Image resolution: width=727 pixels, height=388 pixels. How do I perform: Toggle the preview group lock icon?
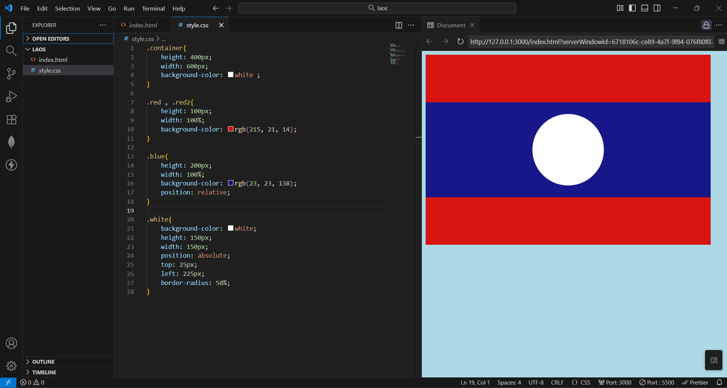point(706,25)
